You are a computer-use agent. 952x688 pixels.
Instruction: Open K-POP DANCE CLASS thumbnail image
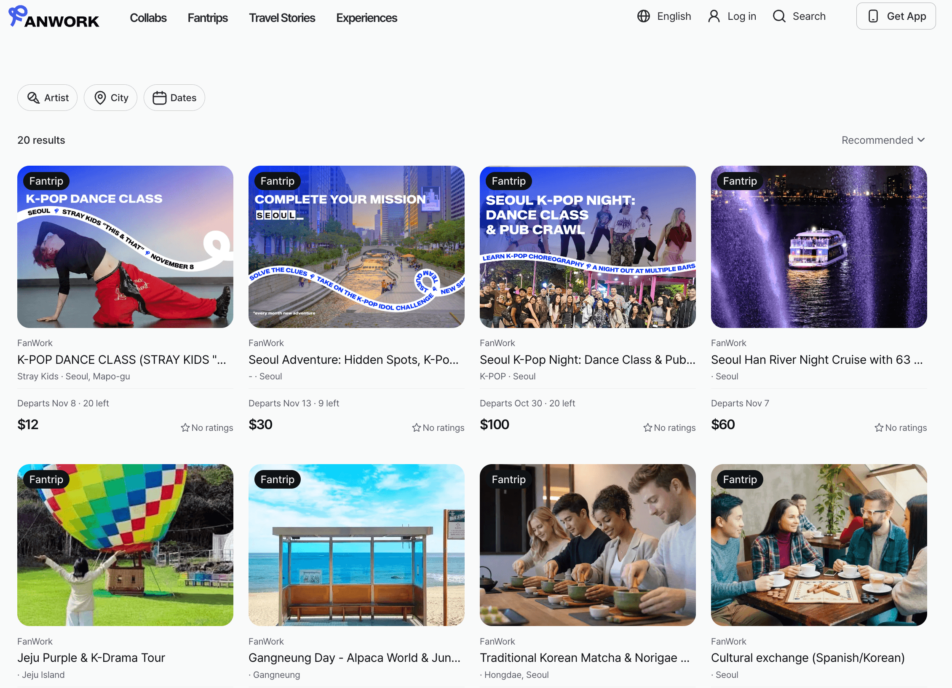point(125,247)
